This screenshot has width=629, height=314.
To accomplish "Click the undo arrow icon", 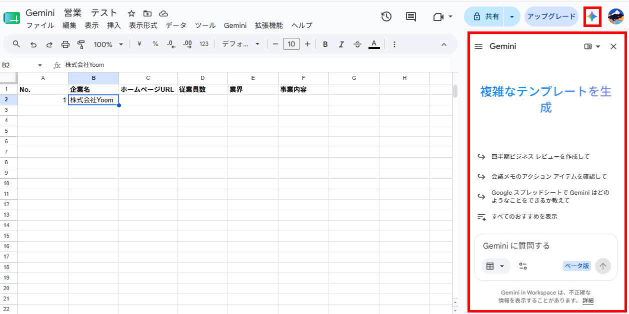I will tap(33, 44).
